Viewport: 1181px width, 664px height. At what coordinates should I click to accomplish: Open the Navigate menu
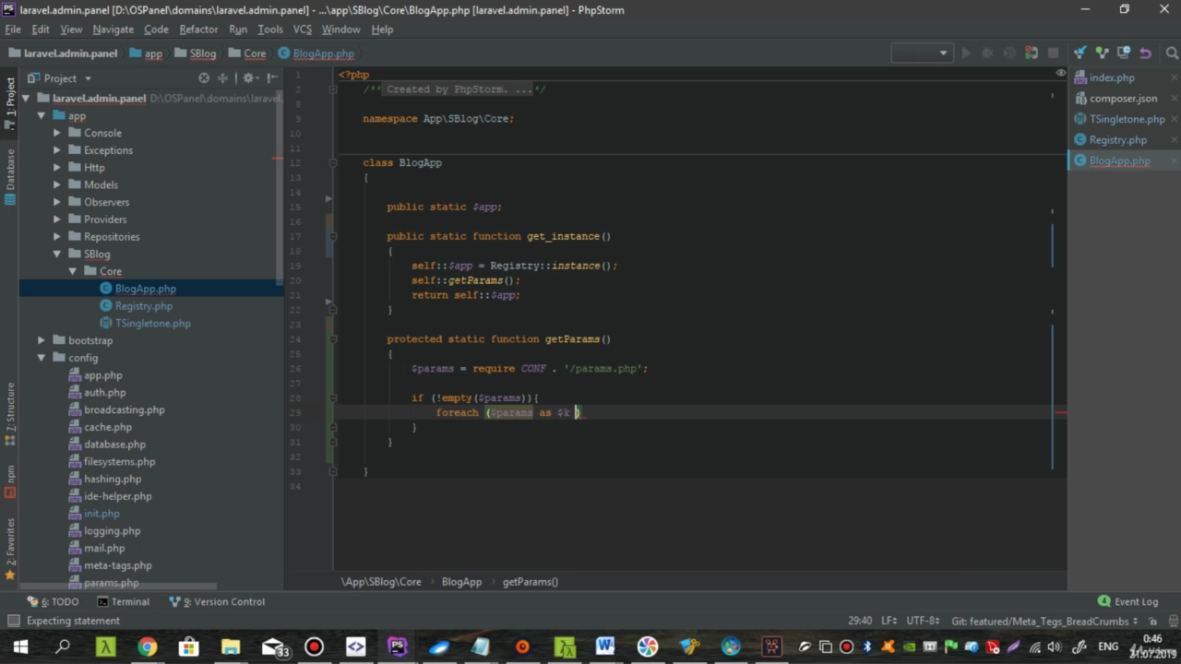coord(113,30)
